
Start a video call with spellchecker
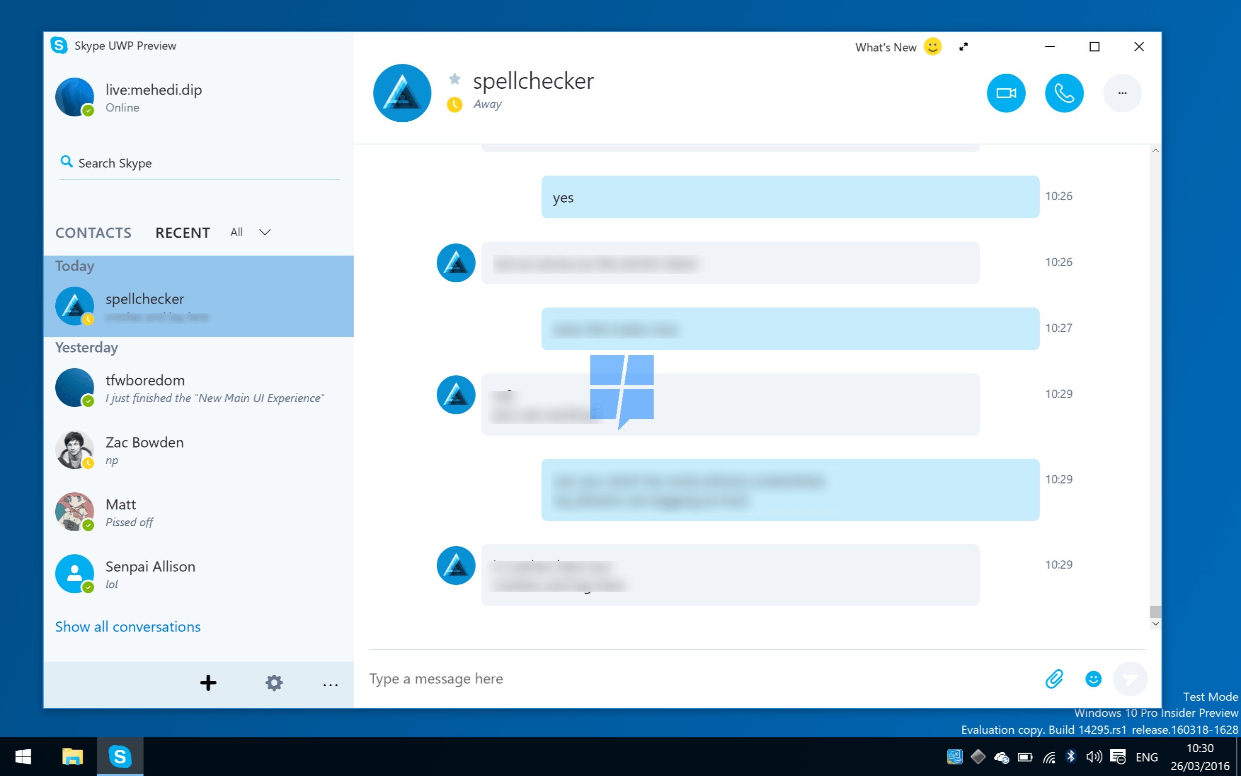click(x=1005, y=93)
